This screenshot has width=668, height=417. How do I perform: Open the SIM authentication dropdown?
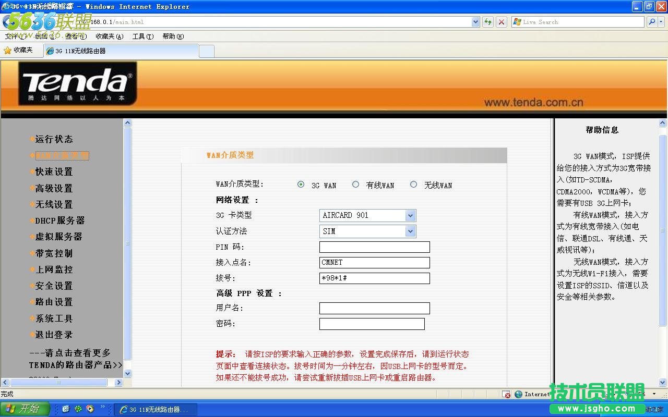click(410, 231)
